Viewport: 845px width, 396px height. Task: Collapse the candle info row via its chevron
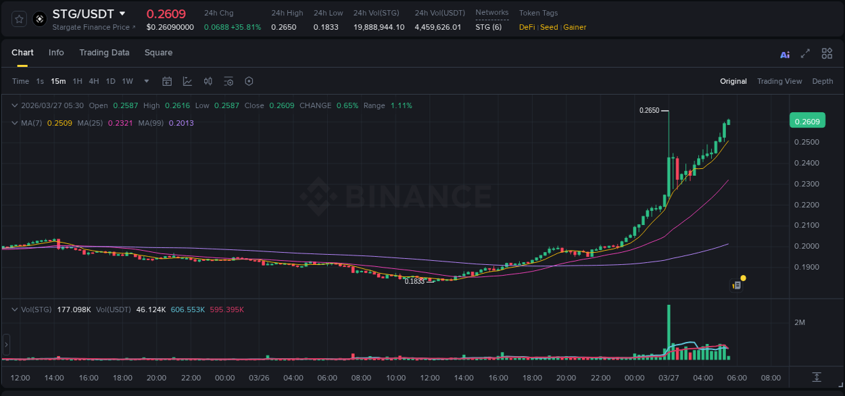tap(14, 105)
